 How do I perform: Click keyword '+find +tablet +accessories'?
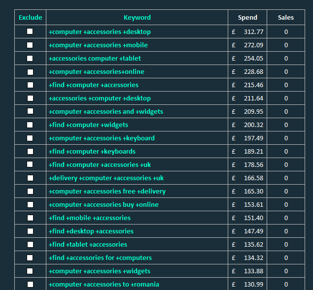click(88, 245)
